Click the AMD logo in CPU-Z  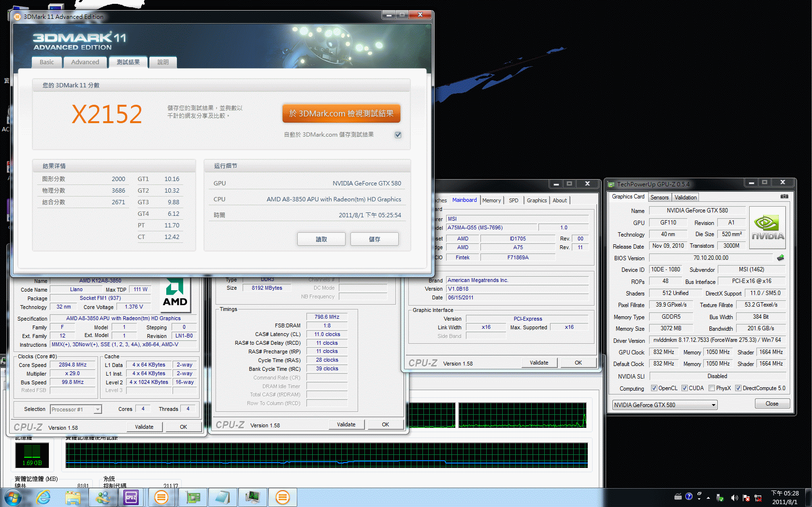(175, 294)
